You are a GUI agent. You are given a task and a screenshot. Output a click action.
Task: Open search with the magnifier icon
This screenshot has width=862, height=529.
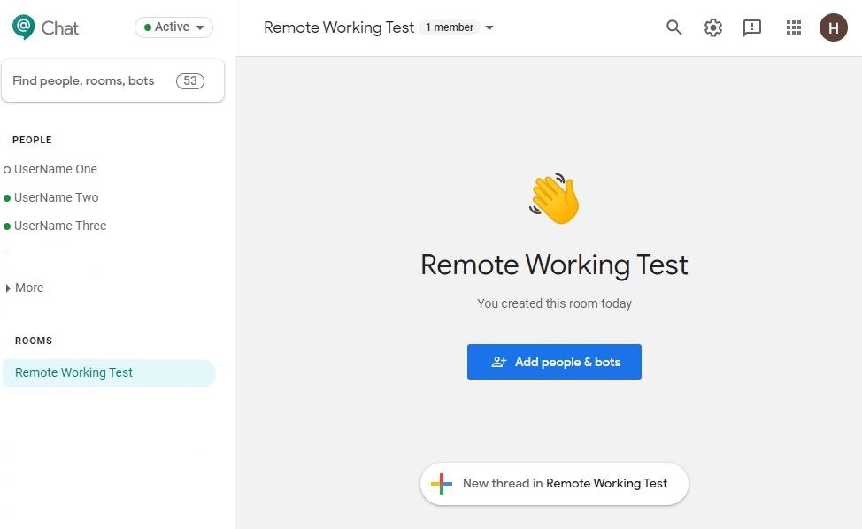(x=674, y=27)
